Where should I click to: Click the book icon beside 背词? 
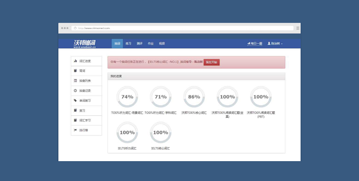(x=75, y=71)
